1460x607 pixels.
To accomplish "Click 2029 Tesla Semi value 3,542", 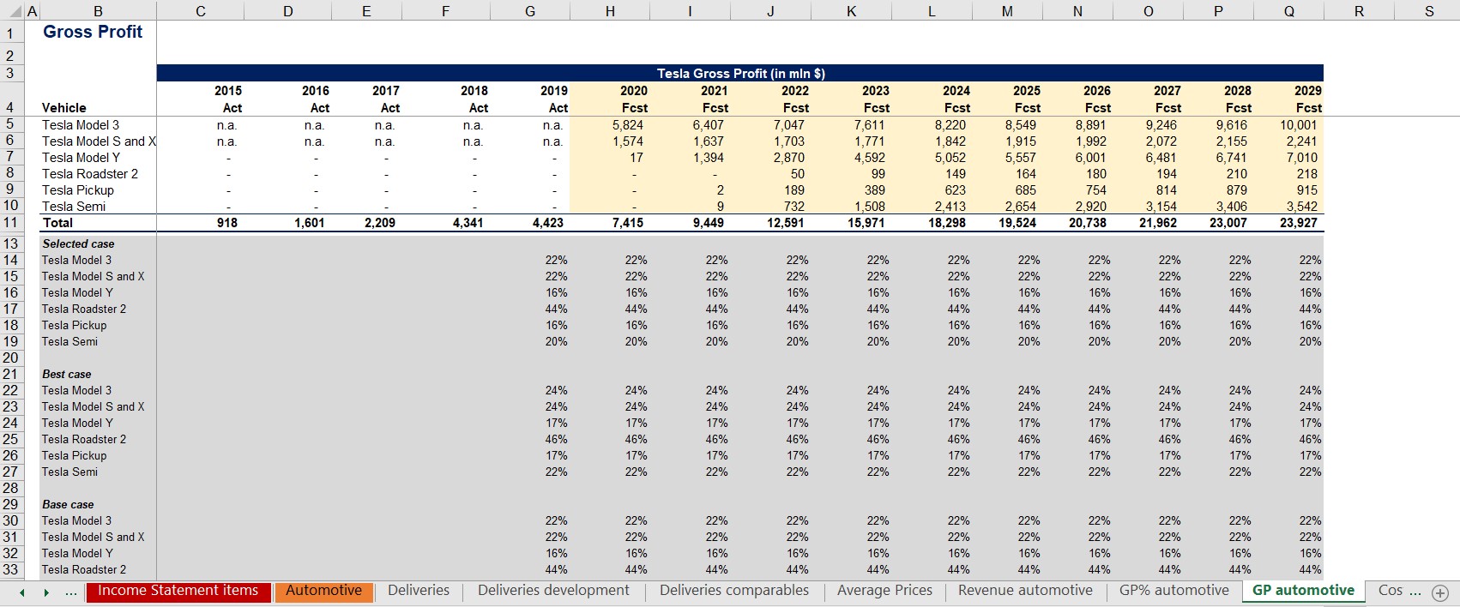I will [1301, 207].
